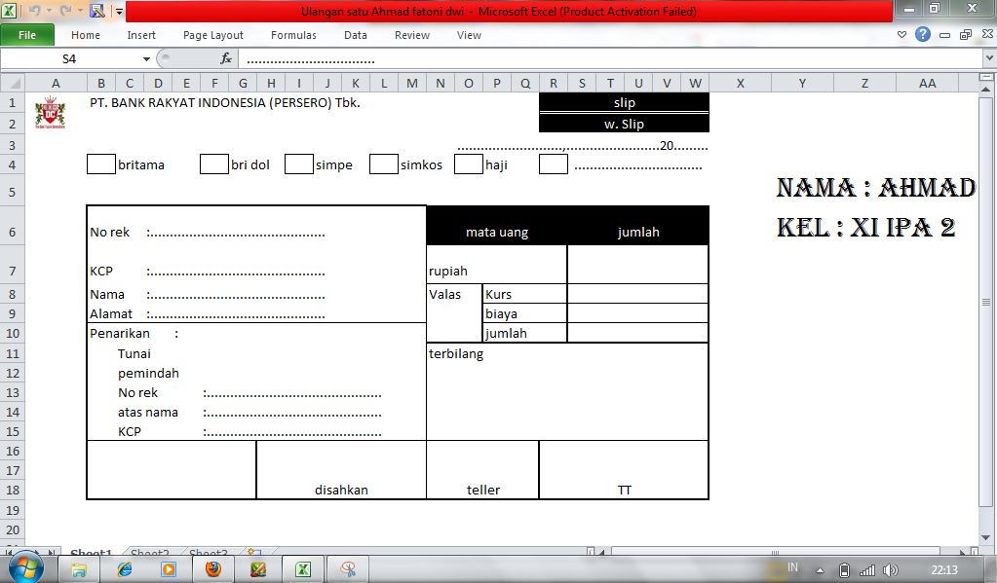Click the Undo icon in the Quick Access Toolbar
The image size is (997, 583).
(34, 10)
